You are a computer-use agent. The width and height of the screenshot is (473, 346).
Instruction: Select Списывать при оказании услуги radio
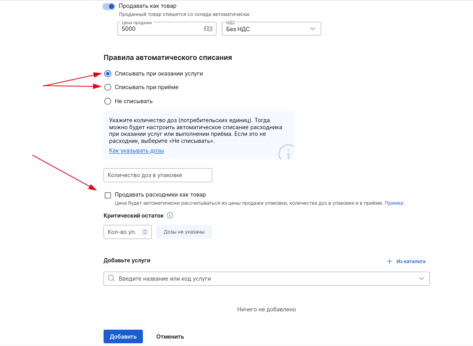108,74
